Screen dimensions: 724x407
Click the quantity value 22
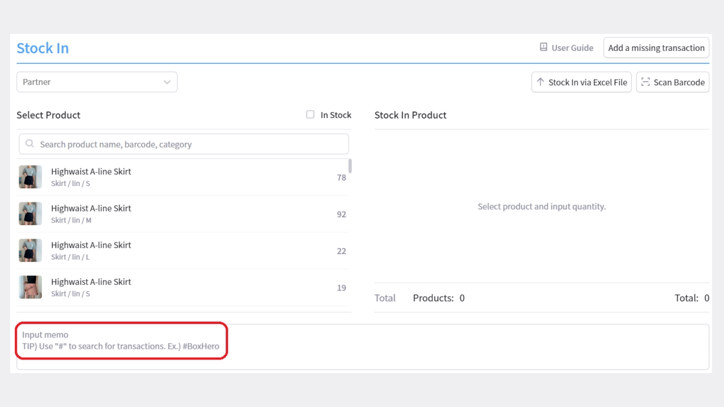pyautogui.click(x=341, y=251)
